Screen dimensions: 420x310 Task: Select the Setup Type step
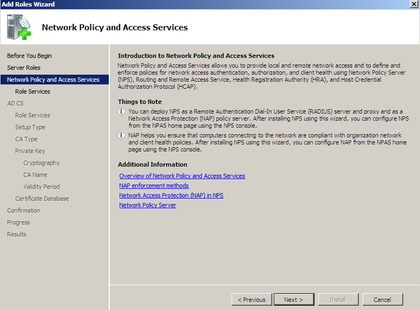coord(30,127)
